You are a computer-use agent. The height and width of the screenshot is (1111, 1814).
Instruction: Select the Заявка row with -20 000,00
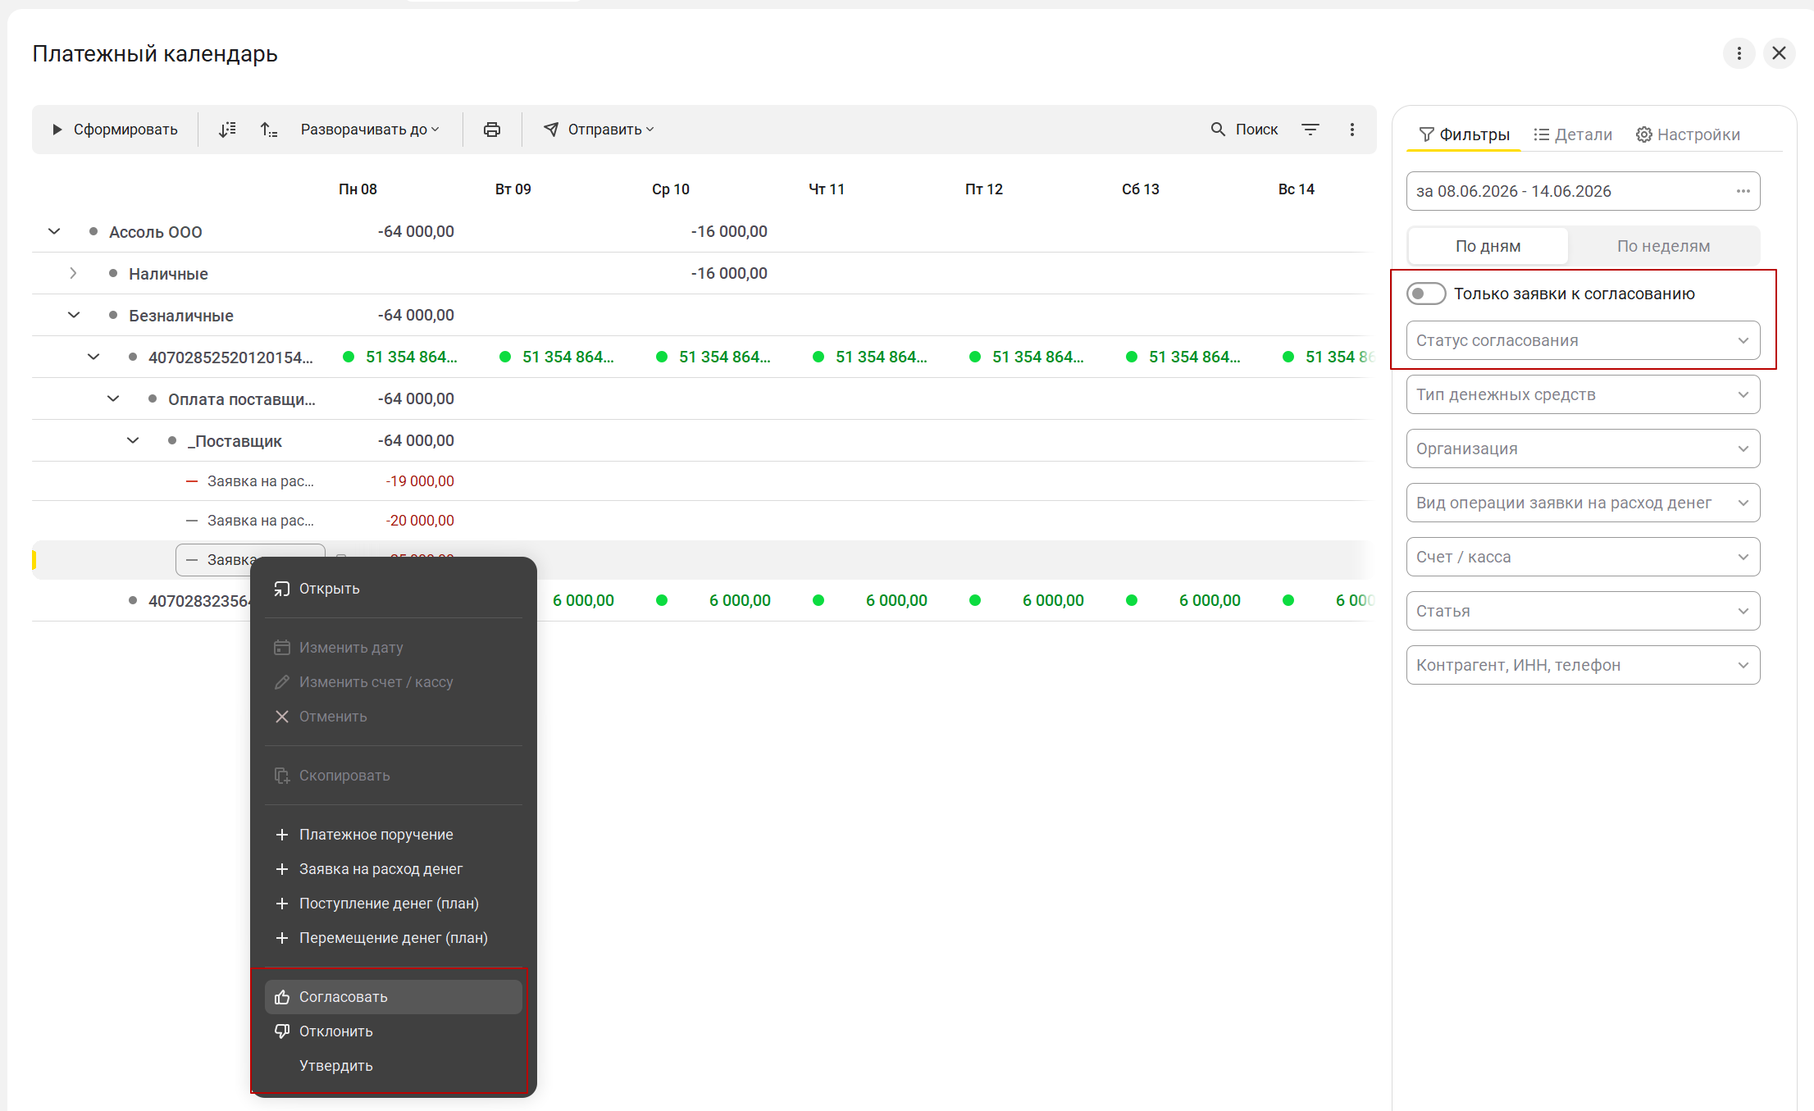[700, 521]
